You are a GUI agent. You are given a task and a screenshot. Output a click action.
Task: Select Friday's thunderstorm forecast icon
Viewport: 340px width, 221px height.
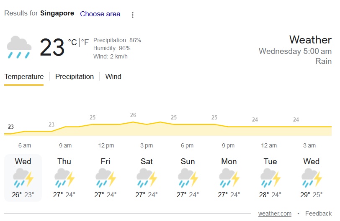[105, 178]
